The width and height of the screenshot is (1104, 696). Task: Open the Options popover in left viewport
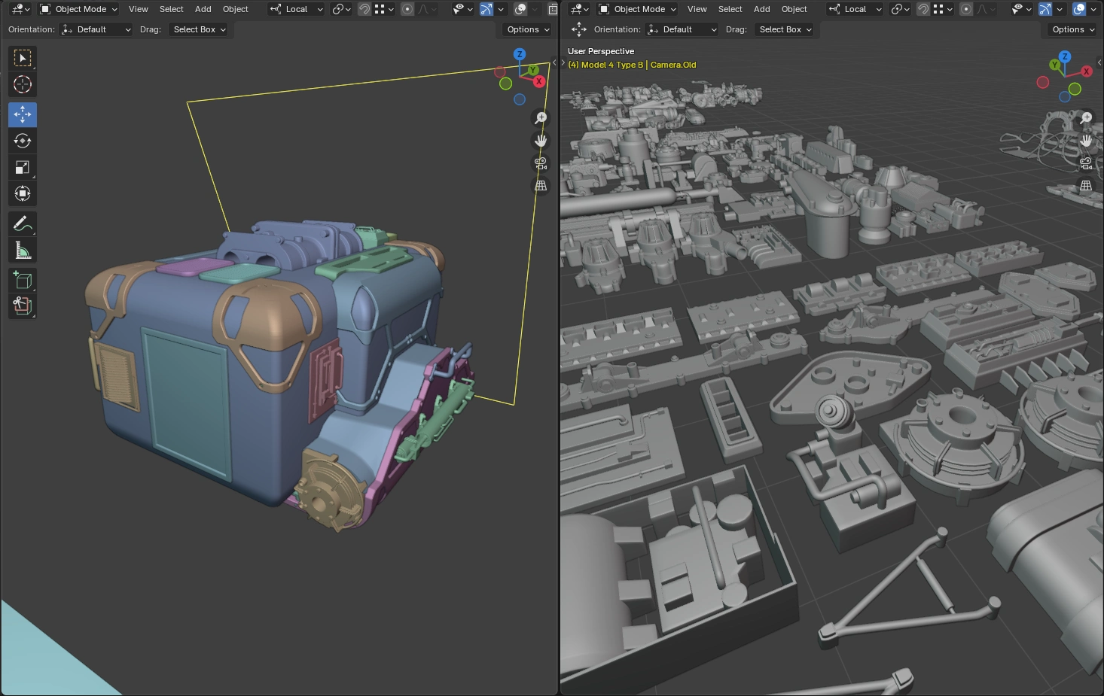pyautogui.click(x=528, y=29)
